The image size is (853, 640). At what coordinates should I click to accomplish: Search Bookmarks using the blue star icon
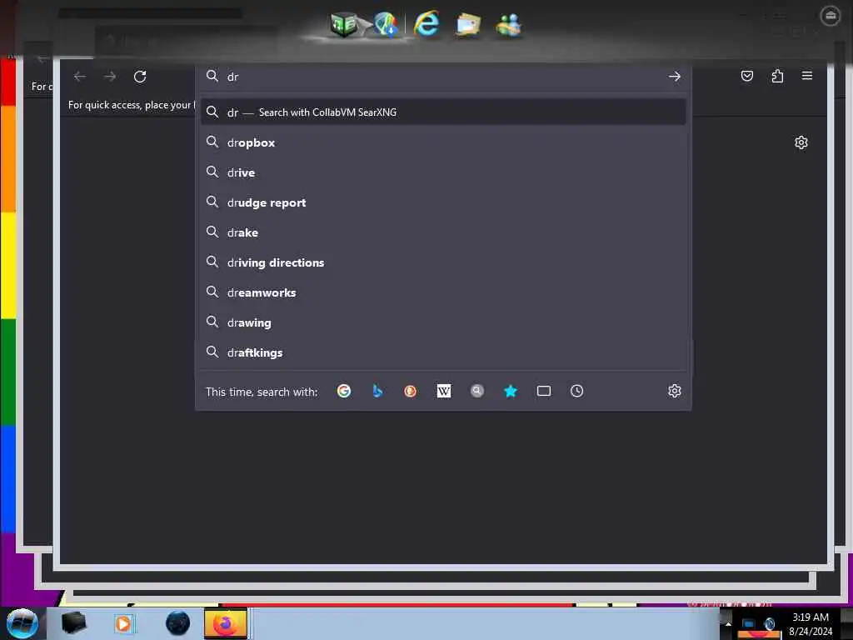click(x=511, y=391)
